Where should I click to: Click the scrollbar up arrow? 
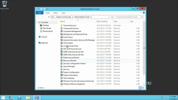point(144,21)
